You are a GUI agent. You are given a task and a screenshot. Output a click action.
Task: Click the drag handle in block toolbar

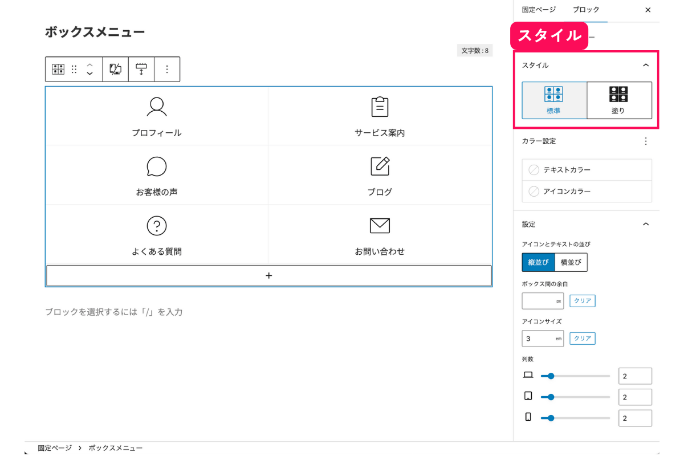74,69
